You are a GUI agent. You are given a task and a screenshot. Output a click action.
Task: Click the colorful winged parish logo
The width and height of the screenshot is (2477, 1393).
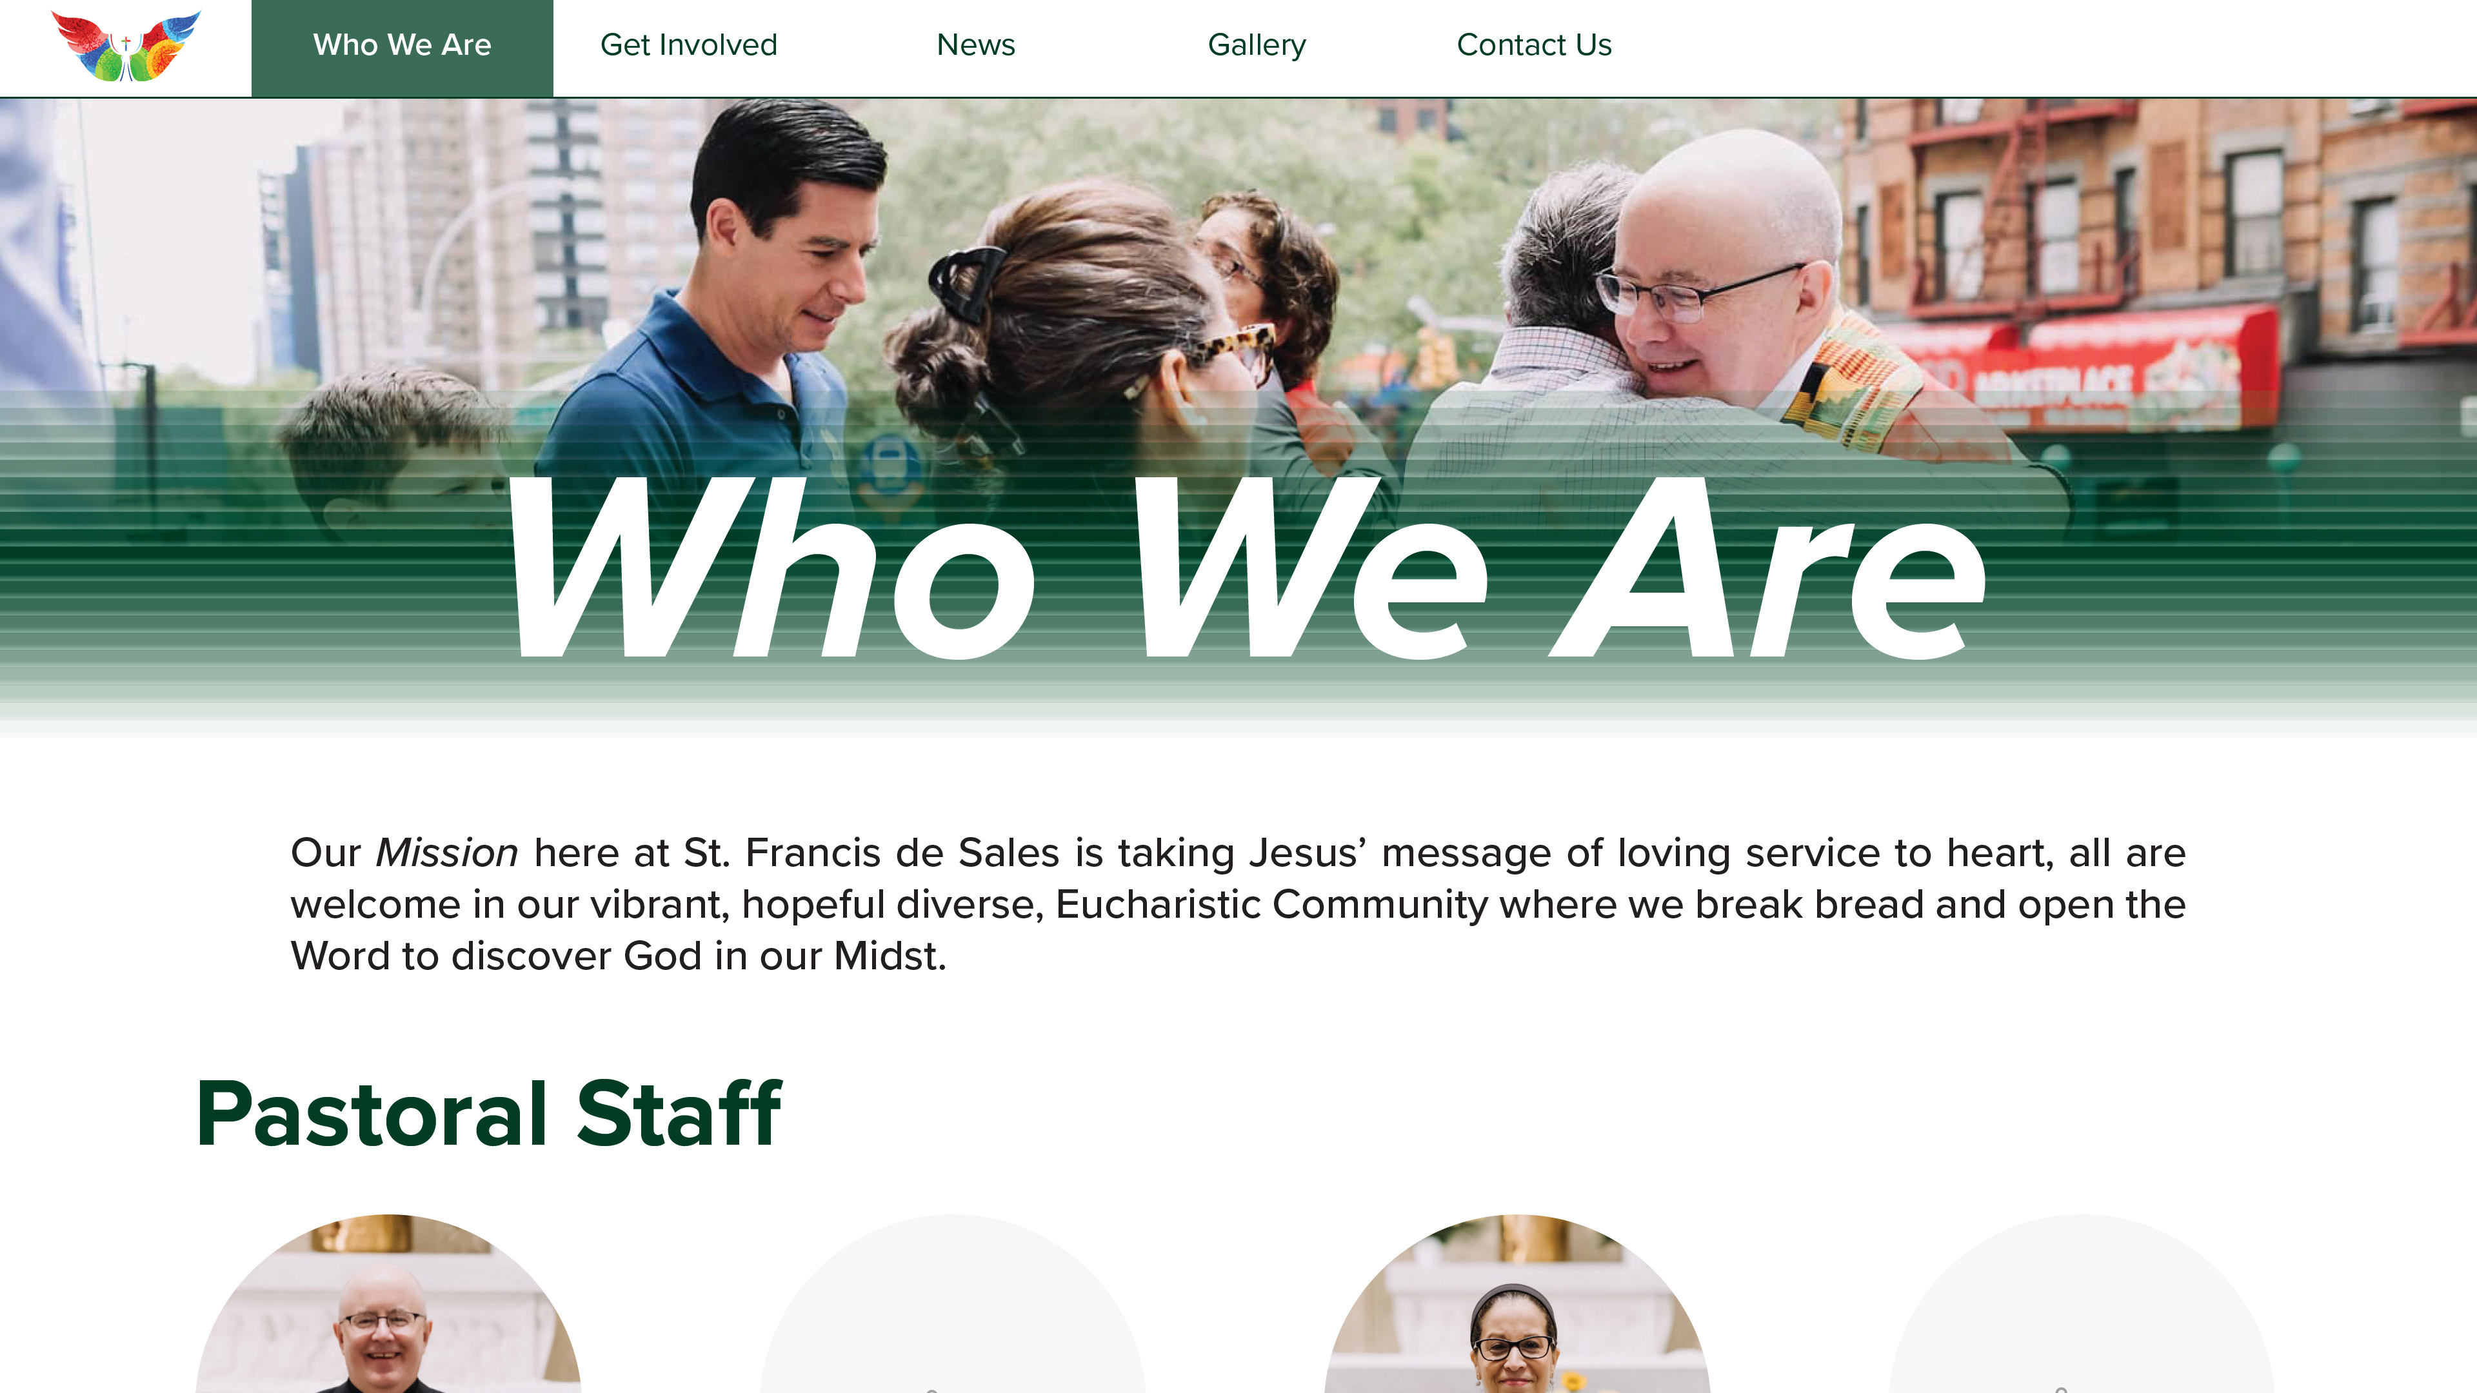click(126, 46)
